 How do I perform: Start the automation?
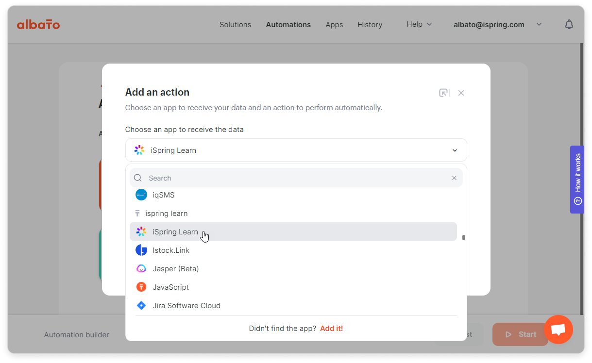[x=520, y=334]
